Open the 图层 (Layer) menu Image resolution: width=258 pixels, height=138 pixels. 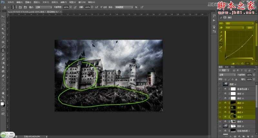coord(37,2)
